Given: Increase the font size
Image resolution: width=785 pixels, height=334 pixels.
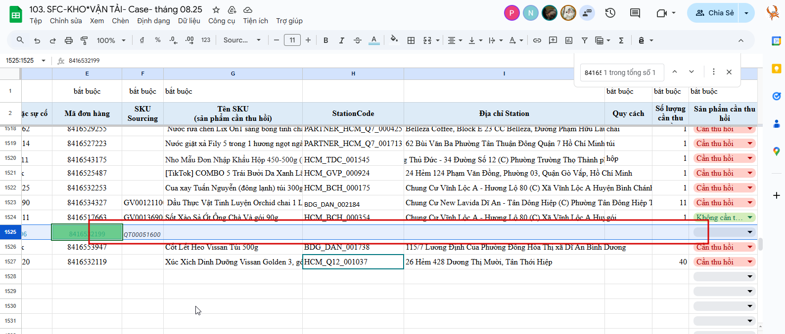Looking at the screenshot, I should 308,40.
